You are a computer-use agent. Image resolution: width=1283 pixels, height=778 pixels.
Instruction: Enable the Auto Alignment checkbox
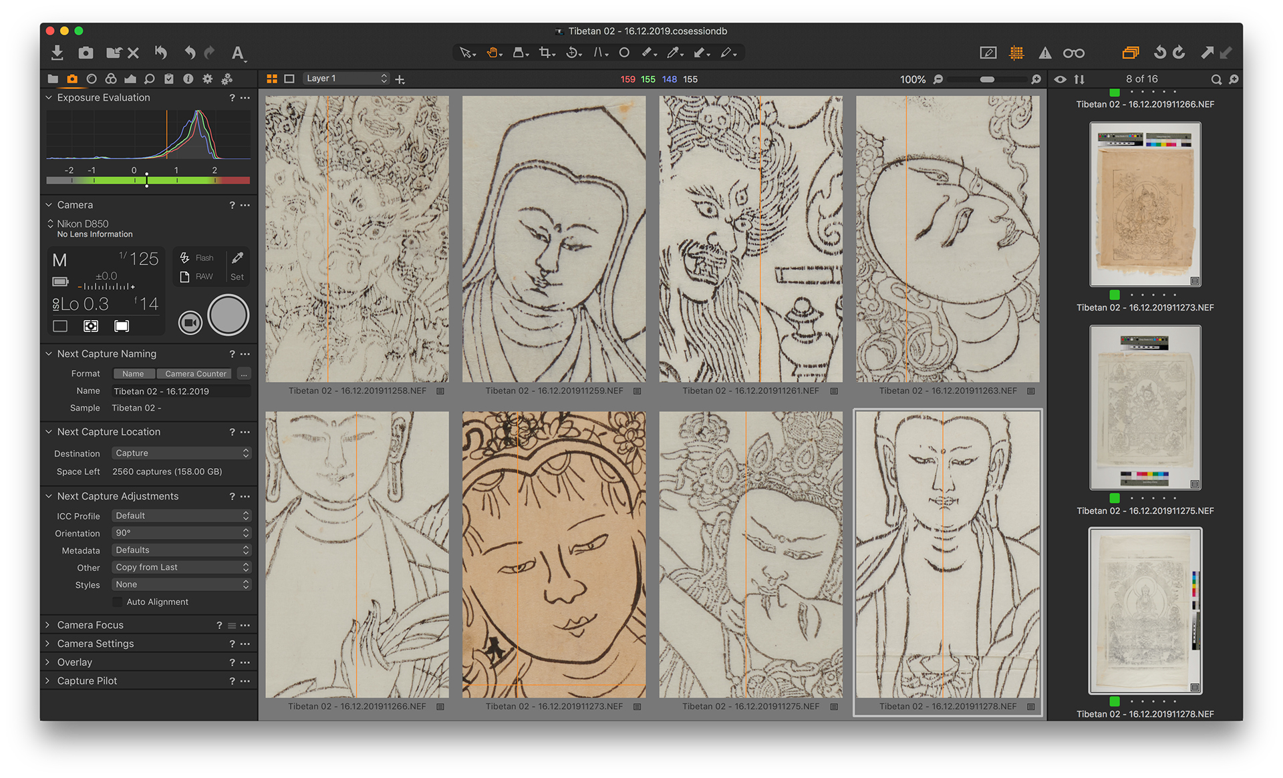tap(118, 602)
